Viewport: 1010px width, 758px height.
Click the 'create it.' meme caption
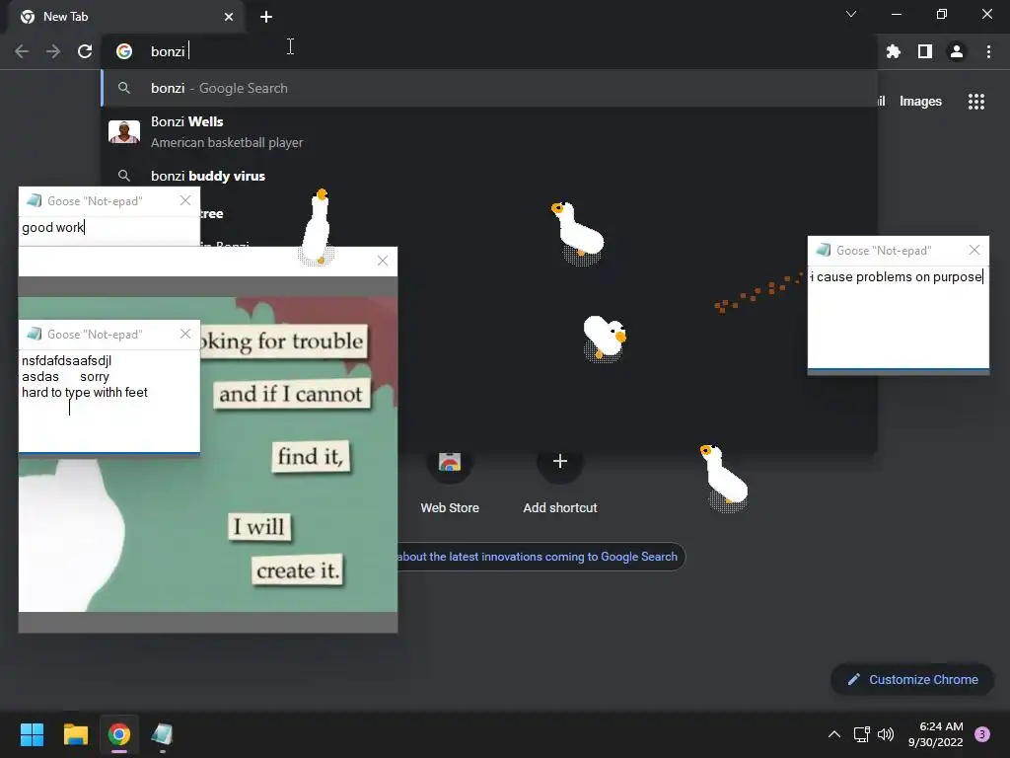coord(297,570)
